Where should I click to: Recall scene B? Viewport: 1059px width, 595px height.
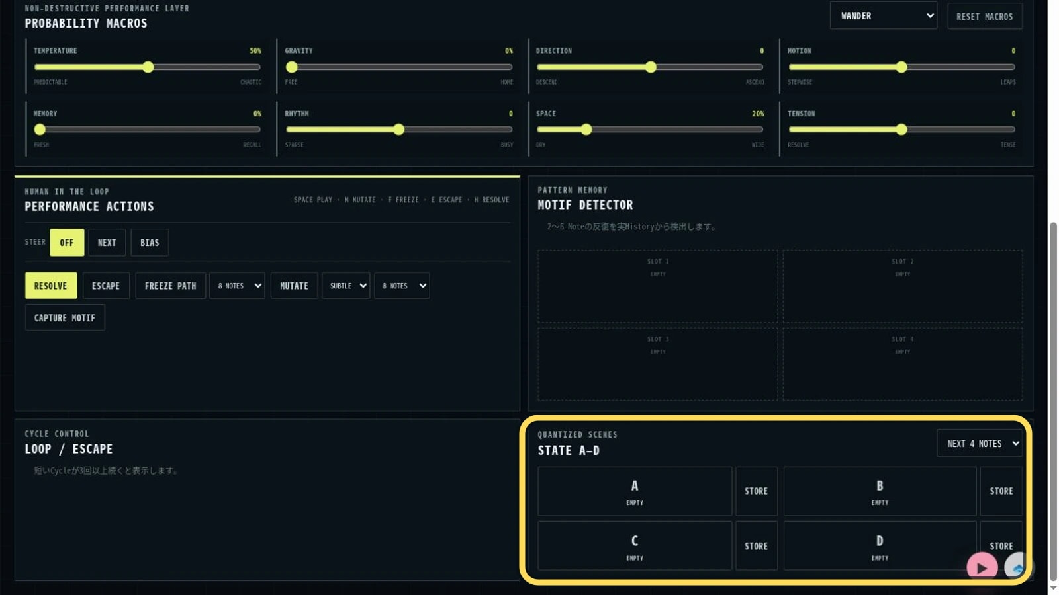pyautogui.click(x=880, y=491)
